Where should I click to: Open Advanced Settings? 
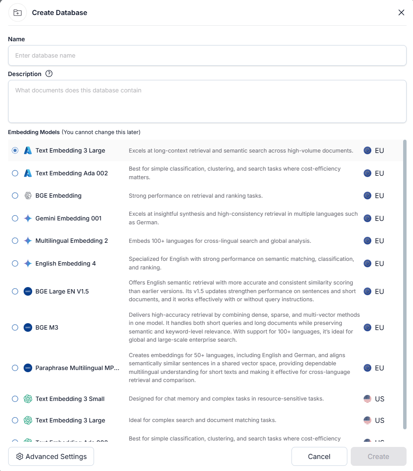tap(51, 456)
